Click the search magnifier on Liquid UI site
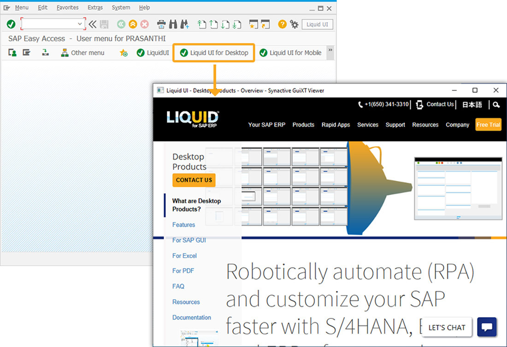Viewport: 507px width, 347px height. click(496, 104)
